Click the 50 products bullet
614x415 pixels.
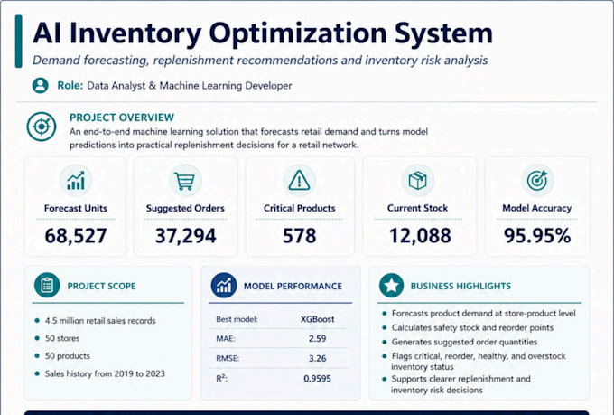[68, 355]
